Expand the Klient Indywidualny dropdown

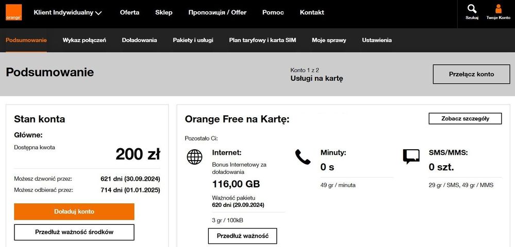68,13
